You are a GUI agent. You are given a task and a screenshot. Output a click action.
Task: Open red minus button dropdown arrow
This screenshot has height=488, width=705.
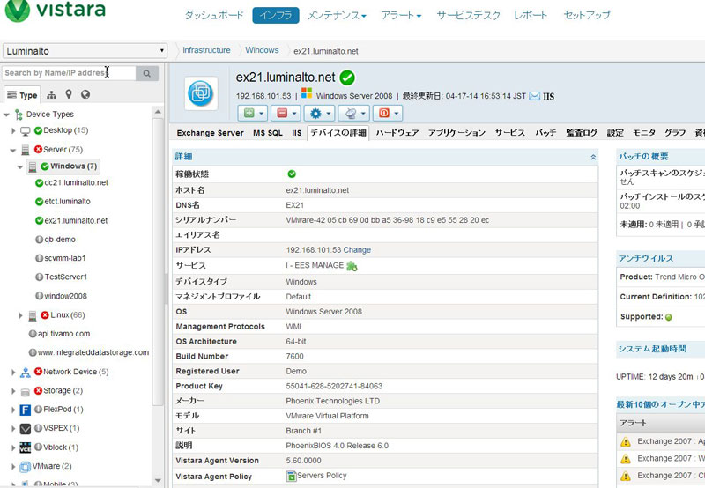click(x=294, y=114)
